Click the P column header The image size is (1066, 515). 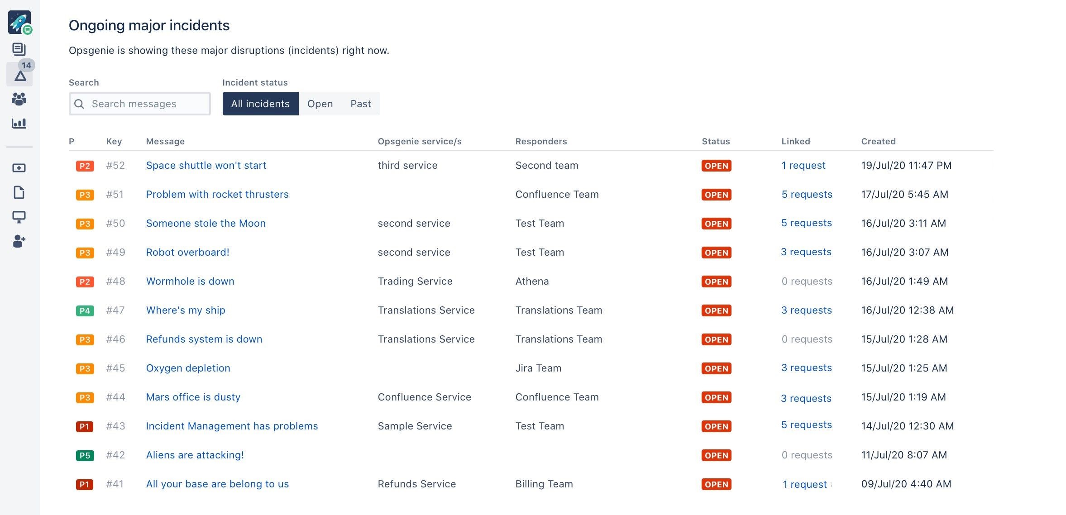[72, 141]
